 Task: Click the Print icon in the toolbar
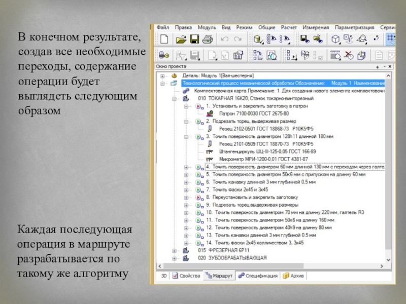(x=207, y=40)
